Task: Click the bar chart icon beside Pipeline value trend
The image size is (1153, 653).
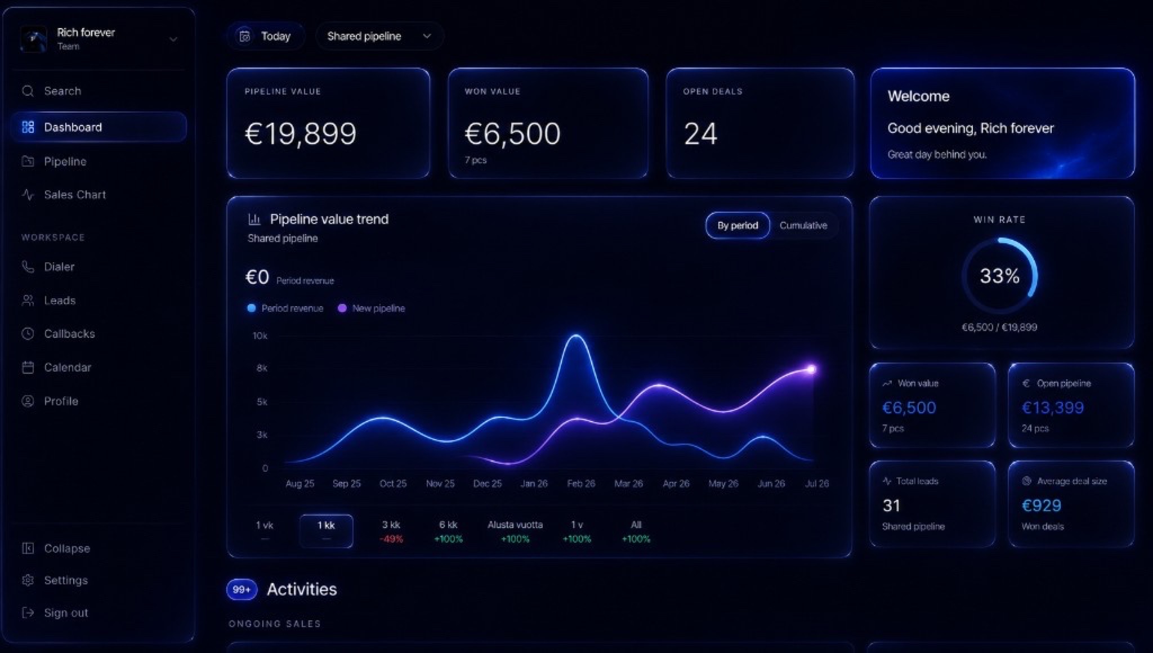Action: [254, 219]
